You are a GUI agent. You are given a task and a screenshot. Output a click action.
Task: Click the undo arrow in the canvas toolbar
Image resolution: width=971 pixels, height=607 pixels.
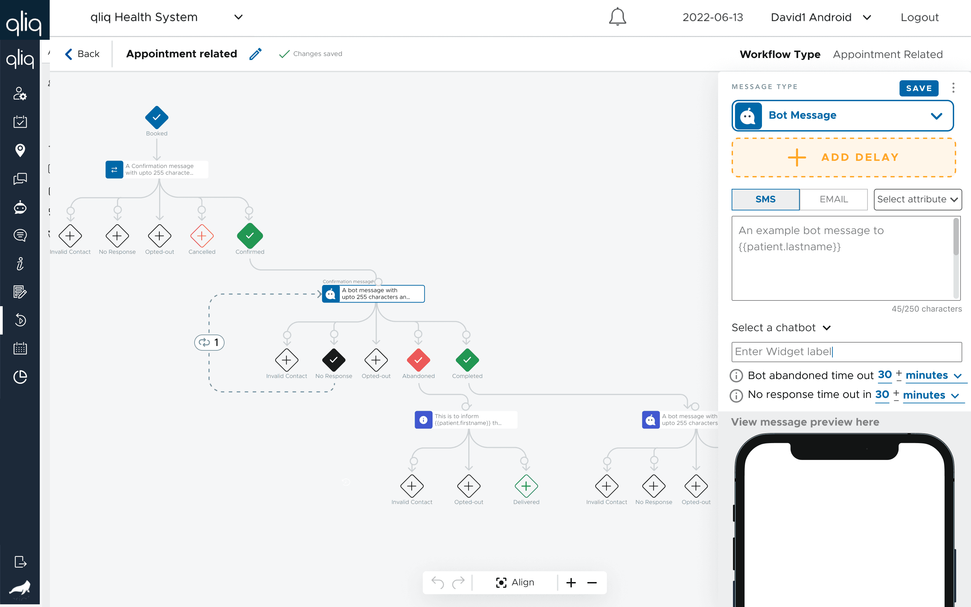point(439,582)
